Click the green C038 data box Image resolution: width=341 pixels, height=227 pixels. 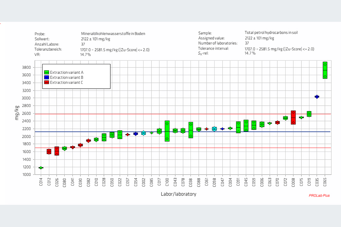(x=191, y=130)
